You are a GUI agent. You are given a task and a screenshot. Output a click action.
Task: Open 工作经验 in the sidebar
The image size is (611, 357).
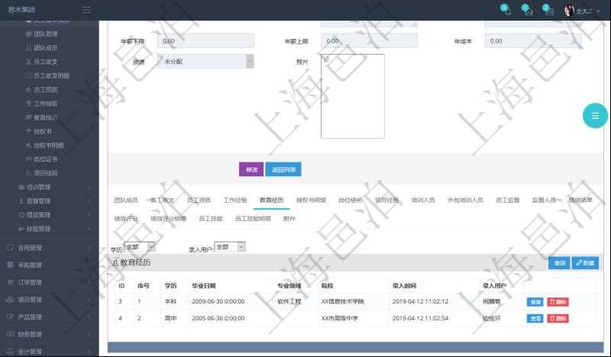click(45, 104)
